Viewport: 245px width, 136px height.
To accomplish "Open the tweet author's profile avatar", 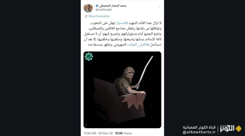I will click(x=88, y=8).
